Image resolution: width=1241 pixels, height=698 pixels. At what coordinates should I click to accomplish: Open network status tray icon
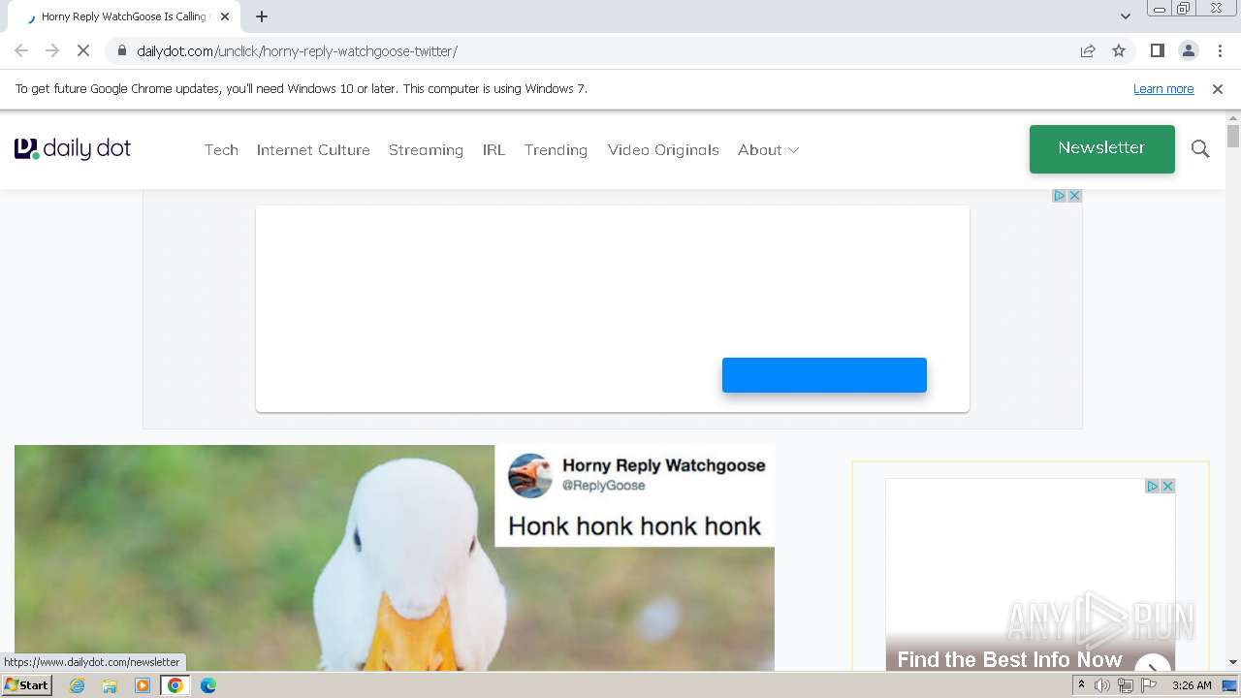pyautogui.click(x=1126, y=685)
